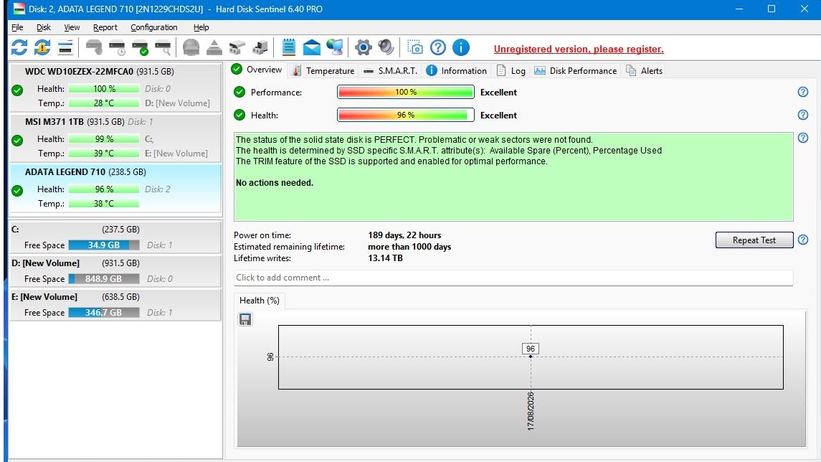Click the blue notepad report icon
The width and height of the screenshot is (821, 462).
point(288,47)
